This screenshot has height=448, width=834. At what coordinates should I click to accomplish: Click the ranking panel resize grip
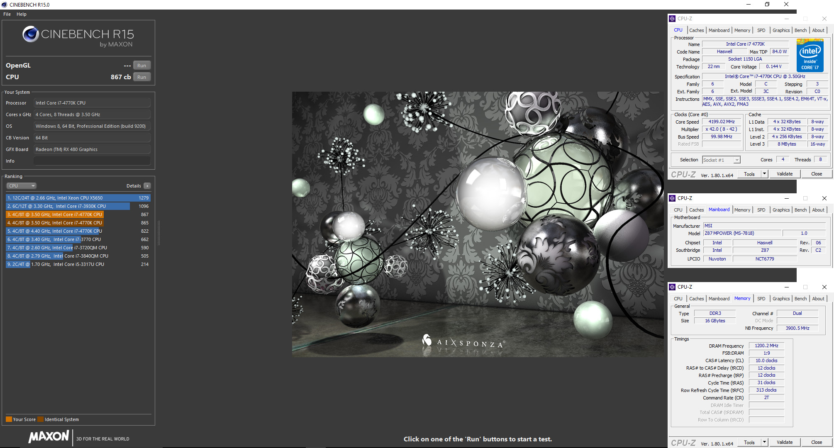159,232
